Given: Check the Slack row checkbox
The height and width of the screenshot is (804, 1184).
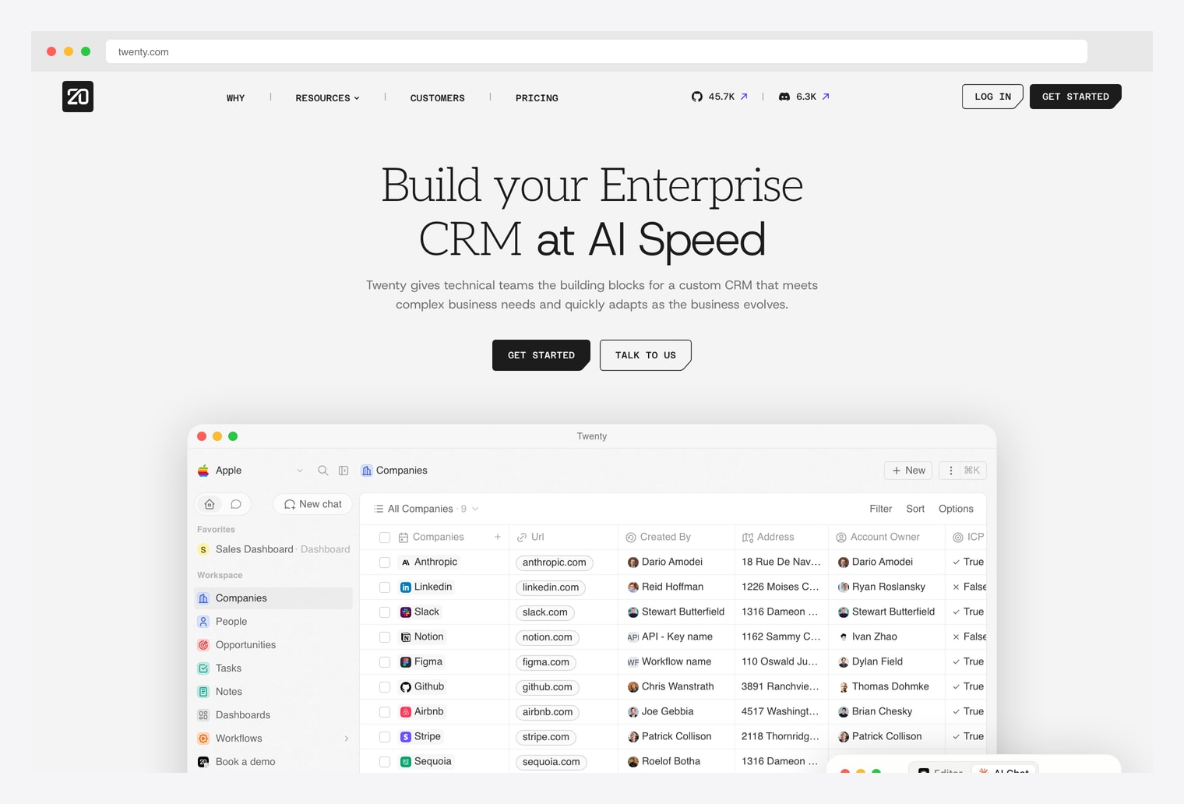Looking at the screenshot, I should (385, 612).
